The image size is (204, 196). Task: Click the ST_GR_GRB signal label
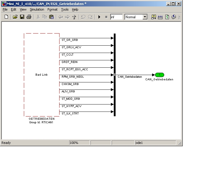point(70,40)
